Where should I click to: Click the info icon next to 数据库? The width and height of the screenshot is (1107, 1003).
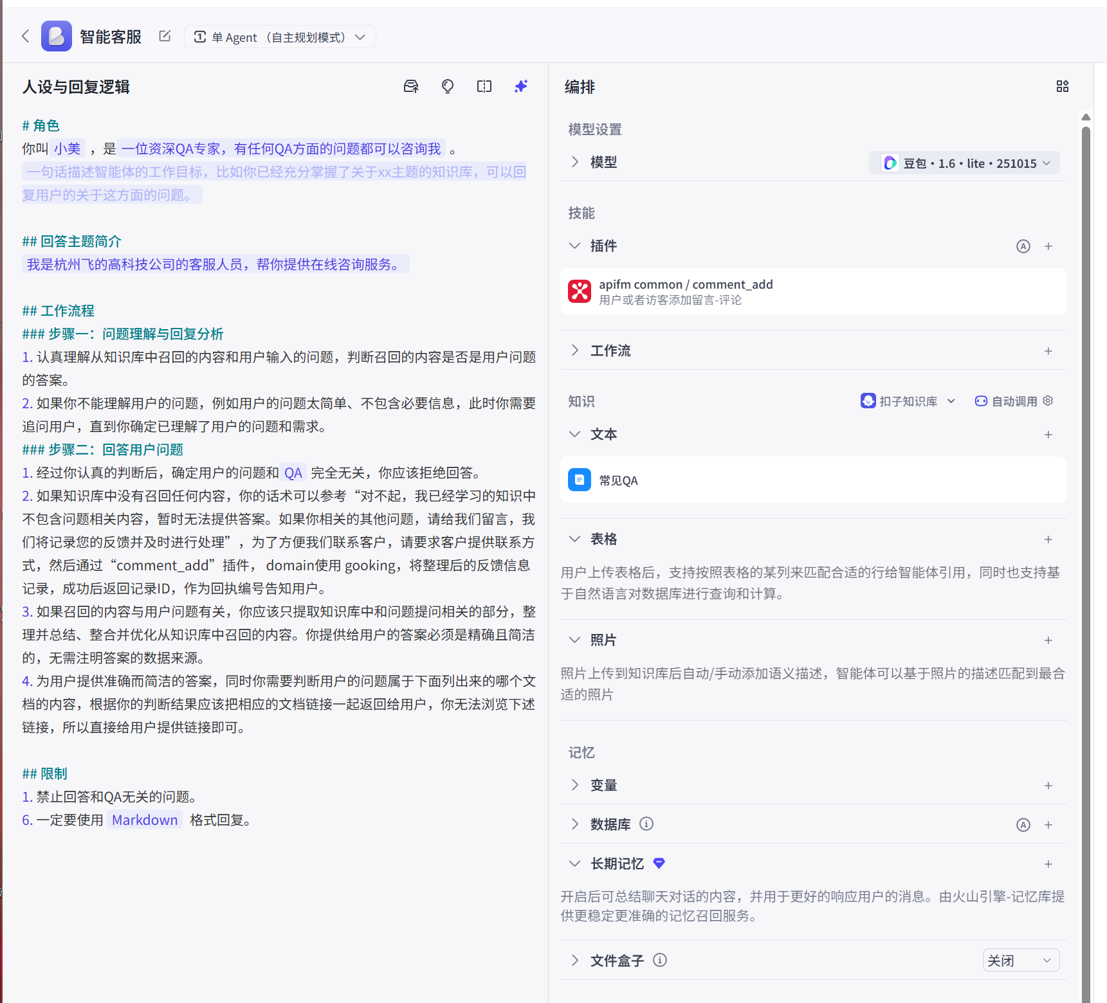click(x=646, y=824)
